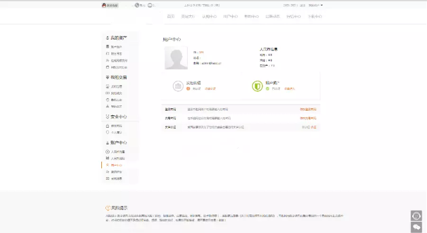This screenshot has width=427, height=233.
Task: Click the chat bubble icon in top bar
Action: pyautogui.click(x=150, y=5)
